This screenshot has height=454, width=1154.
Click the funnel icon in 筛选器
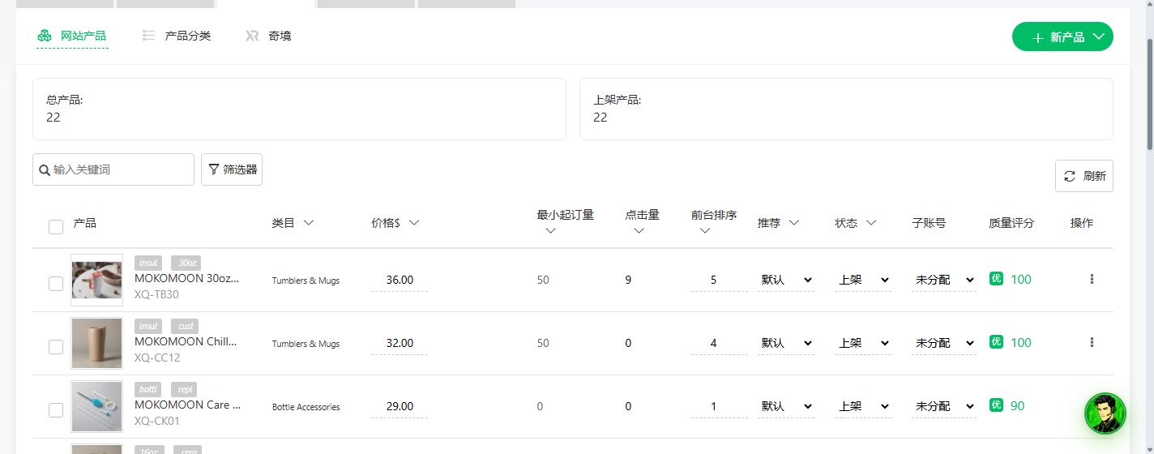pos(214,169)
